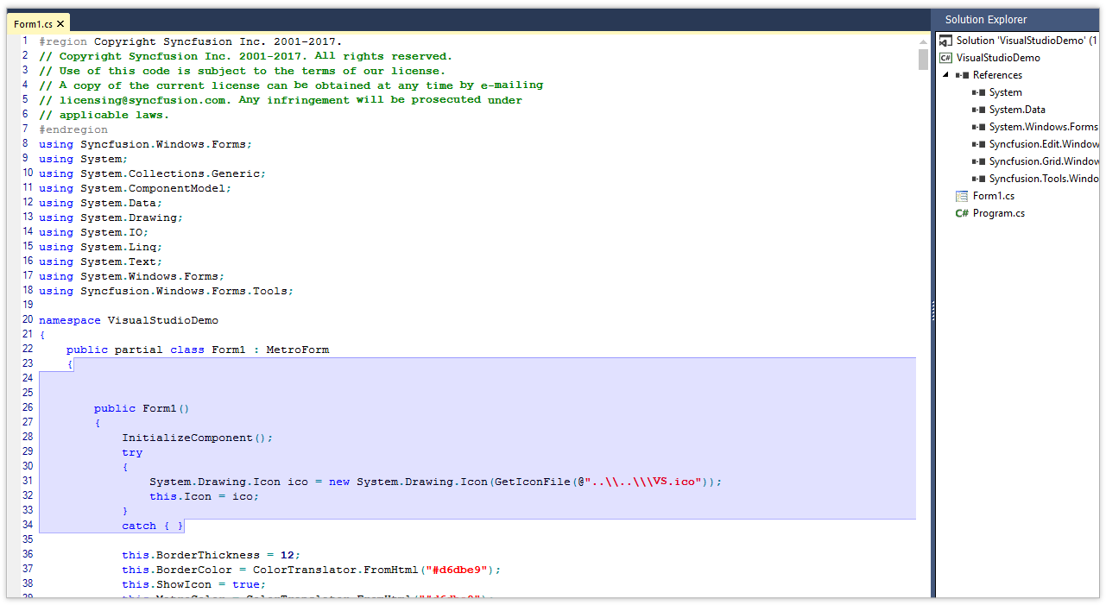Select the Syncfusion.Tools.Windows reference icon
Image resolution: width=1106 pixels, height=605 pixels.
978,179
